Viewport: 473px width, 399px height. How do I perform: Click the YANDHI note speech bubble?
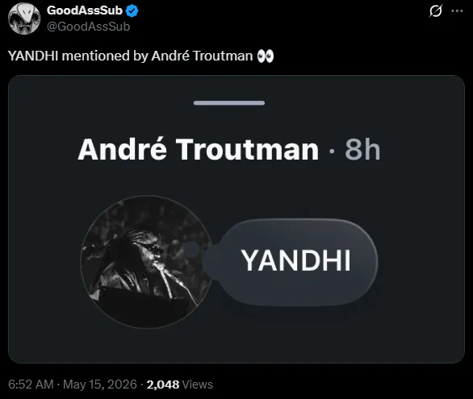tap(291, 262)
